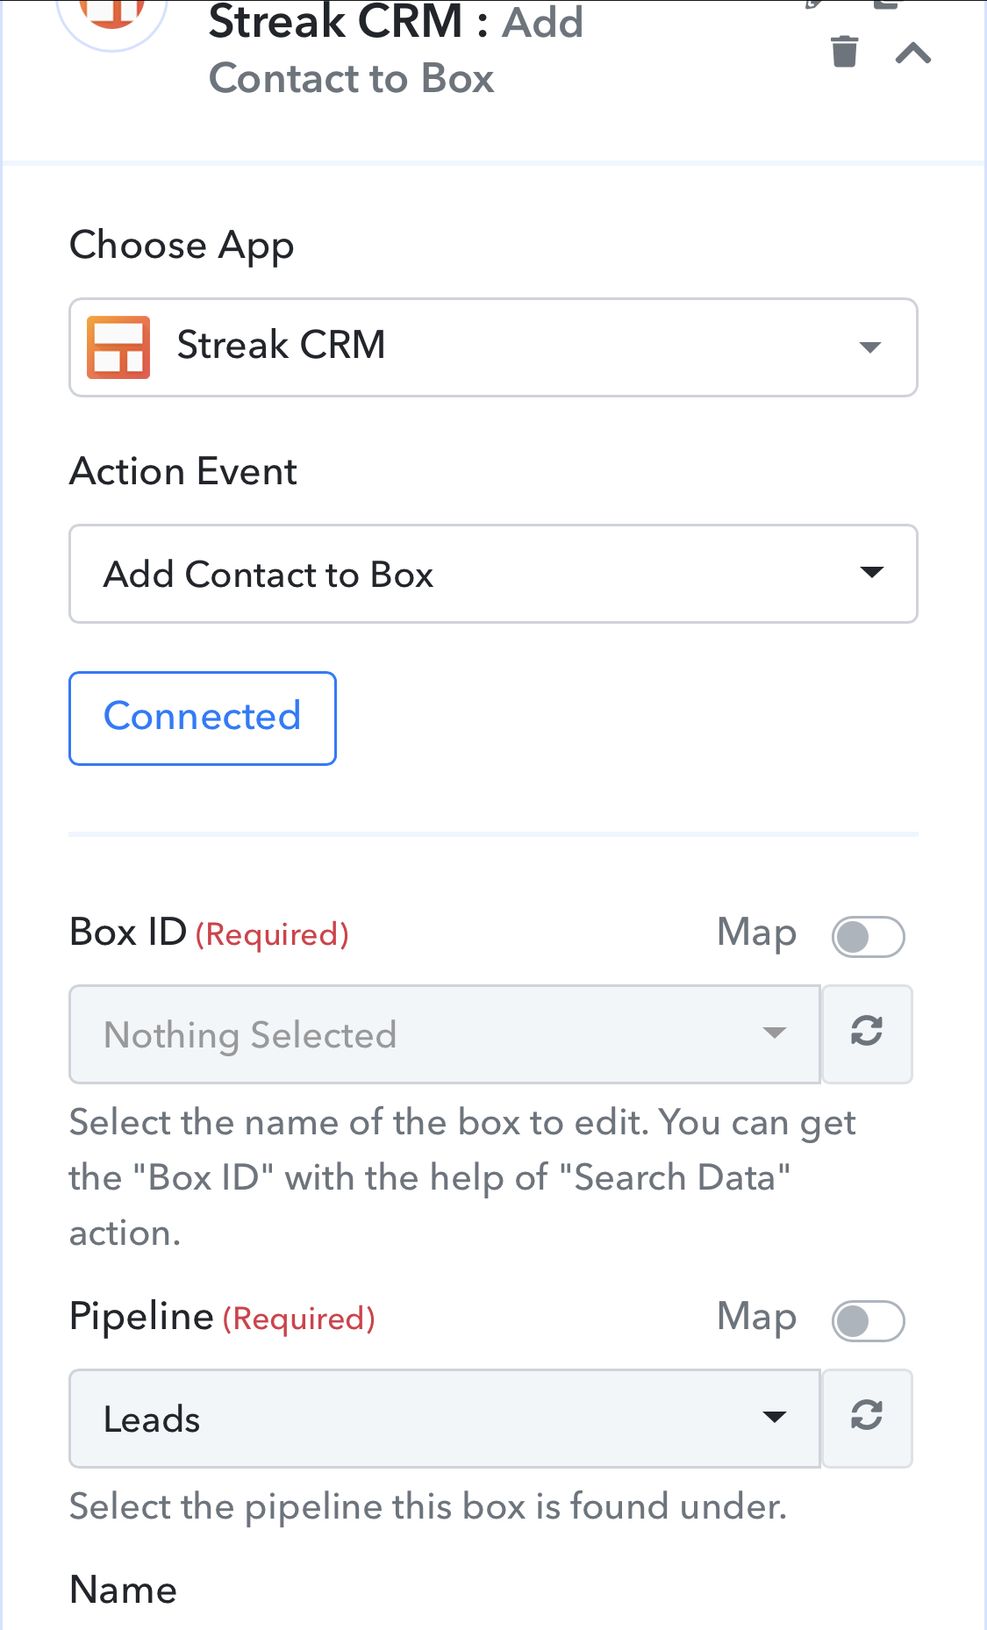This screenshot has width=987, height=1630.
Task: Open the Action Event dropdown
Action: click(493, 574)
